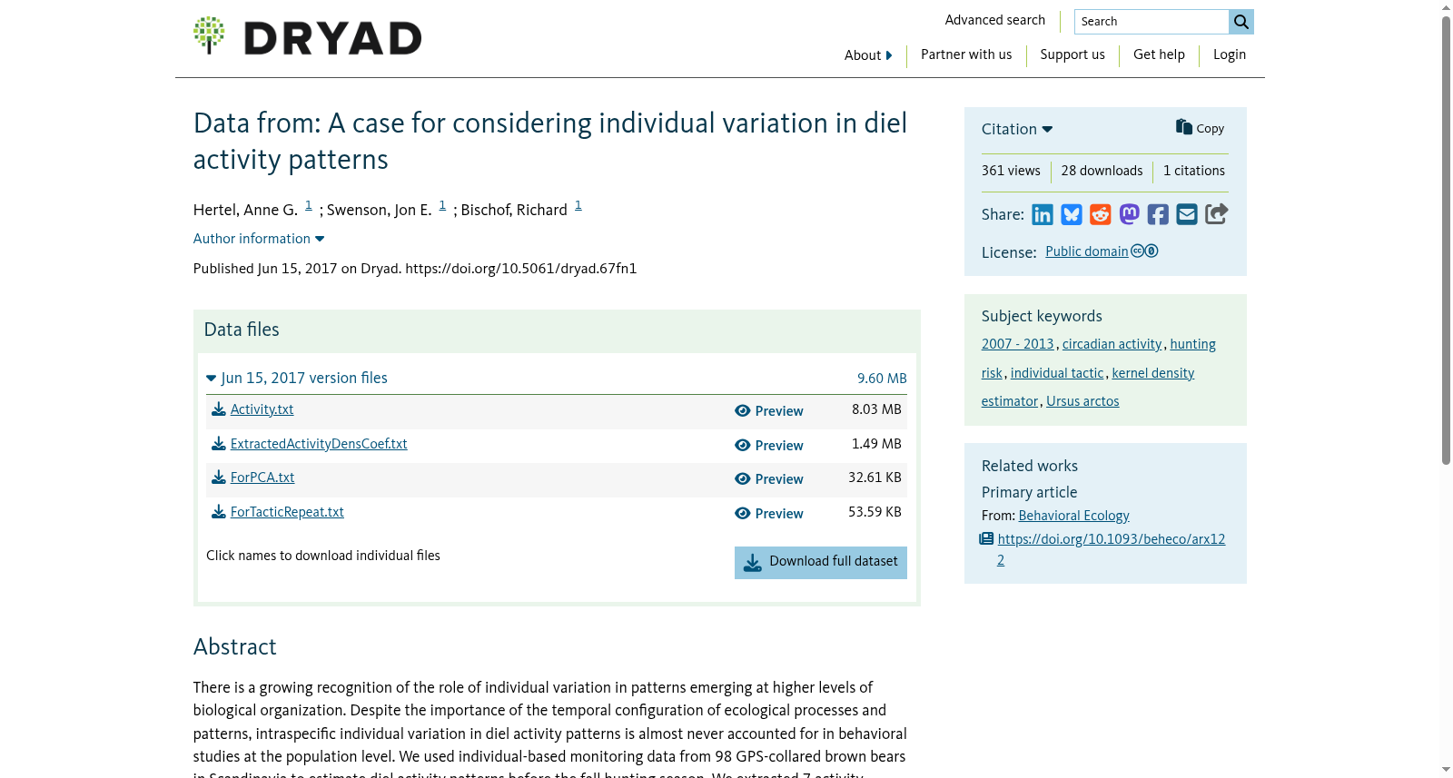Submit search with the magnifier button
This screenshot has width=1453, height=778.
1241,22
